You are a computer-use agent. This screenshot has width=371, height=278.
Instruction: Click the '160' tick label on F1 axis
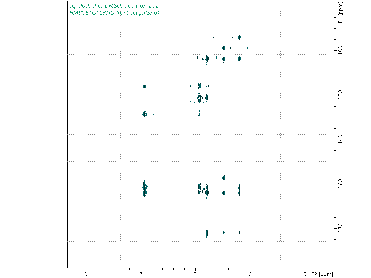point(340,184)
